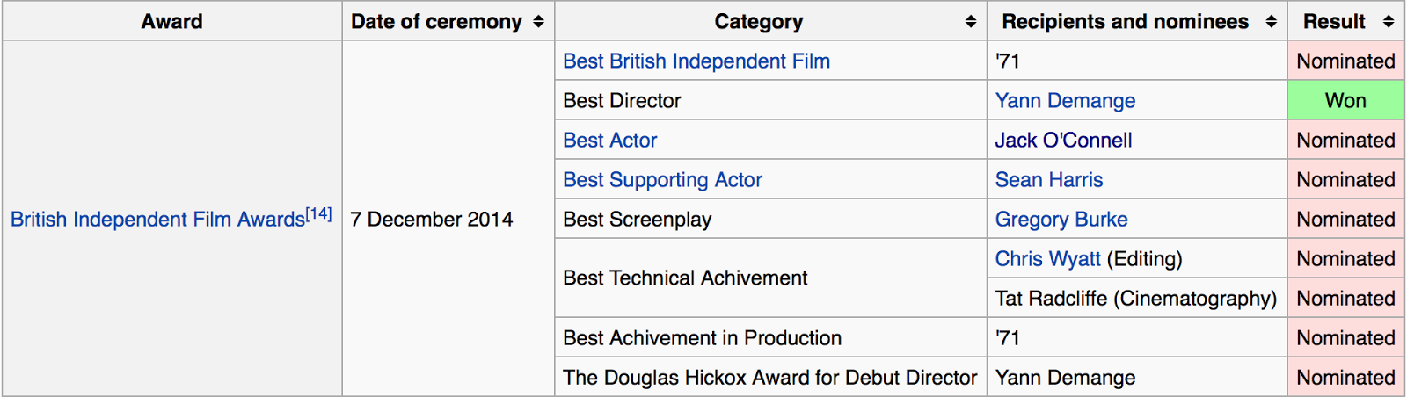Open Yann Demange's linked page

1065,101
